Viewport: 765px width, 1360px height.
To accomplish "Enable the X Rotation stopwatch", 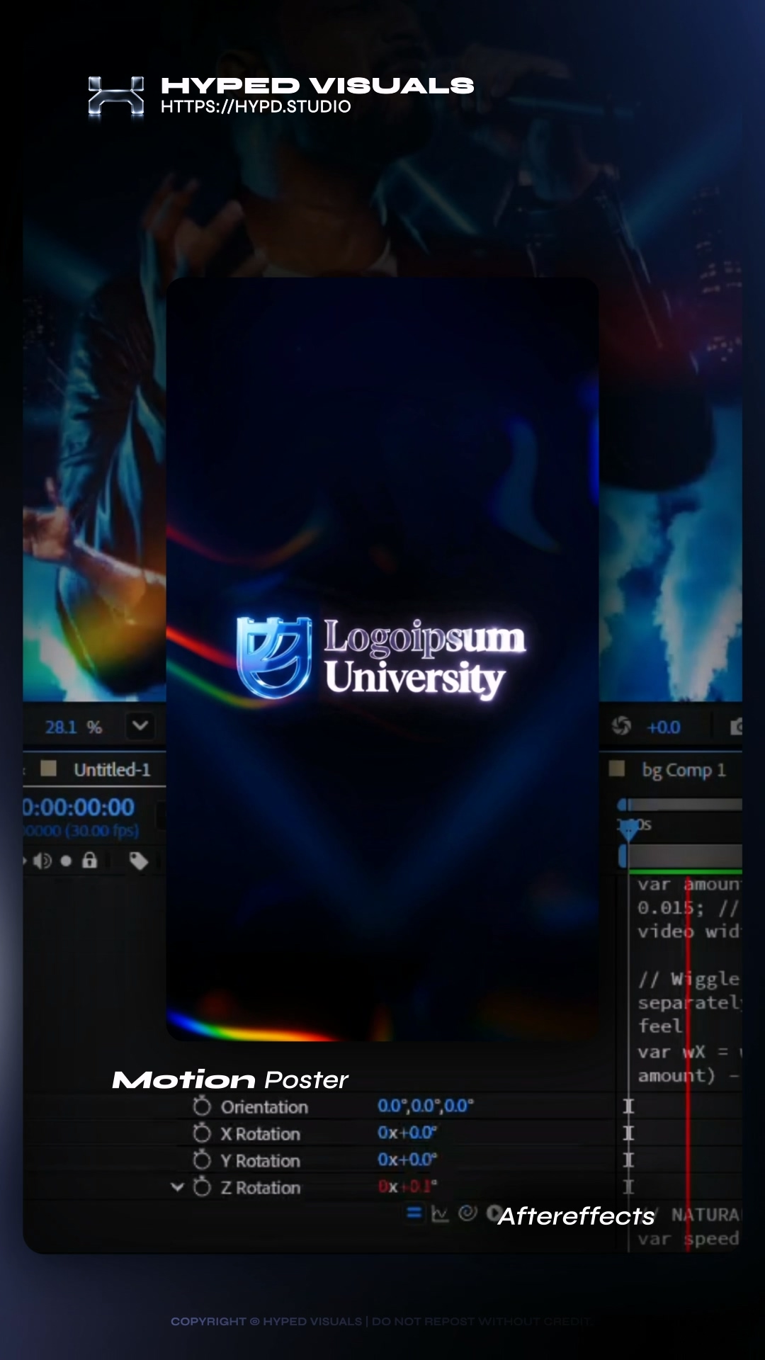I will 202,1133.
